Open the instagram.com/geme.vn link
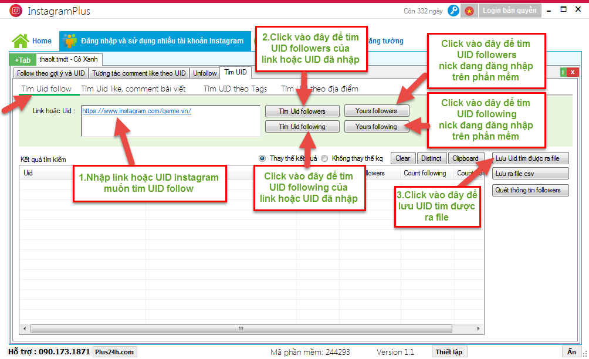This screenshot has height=359, width=589. [137, 111]
